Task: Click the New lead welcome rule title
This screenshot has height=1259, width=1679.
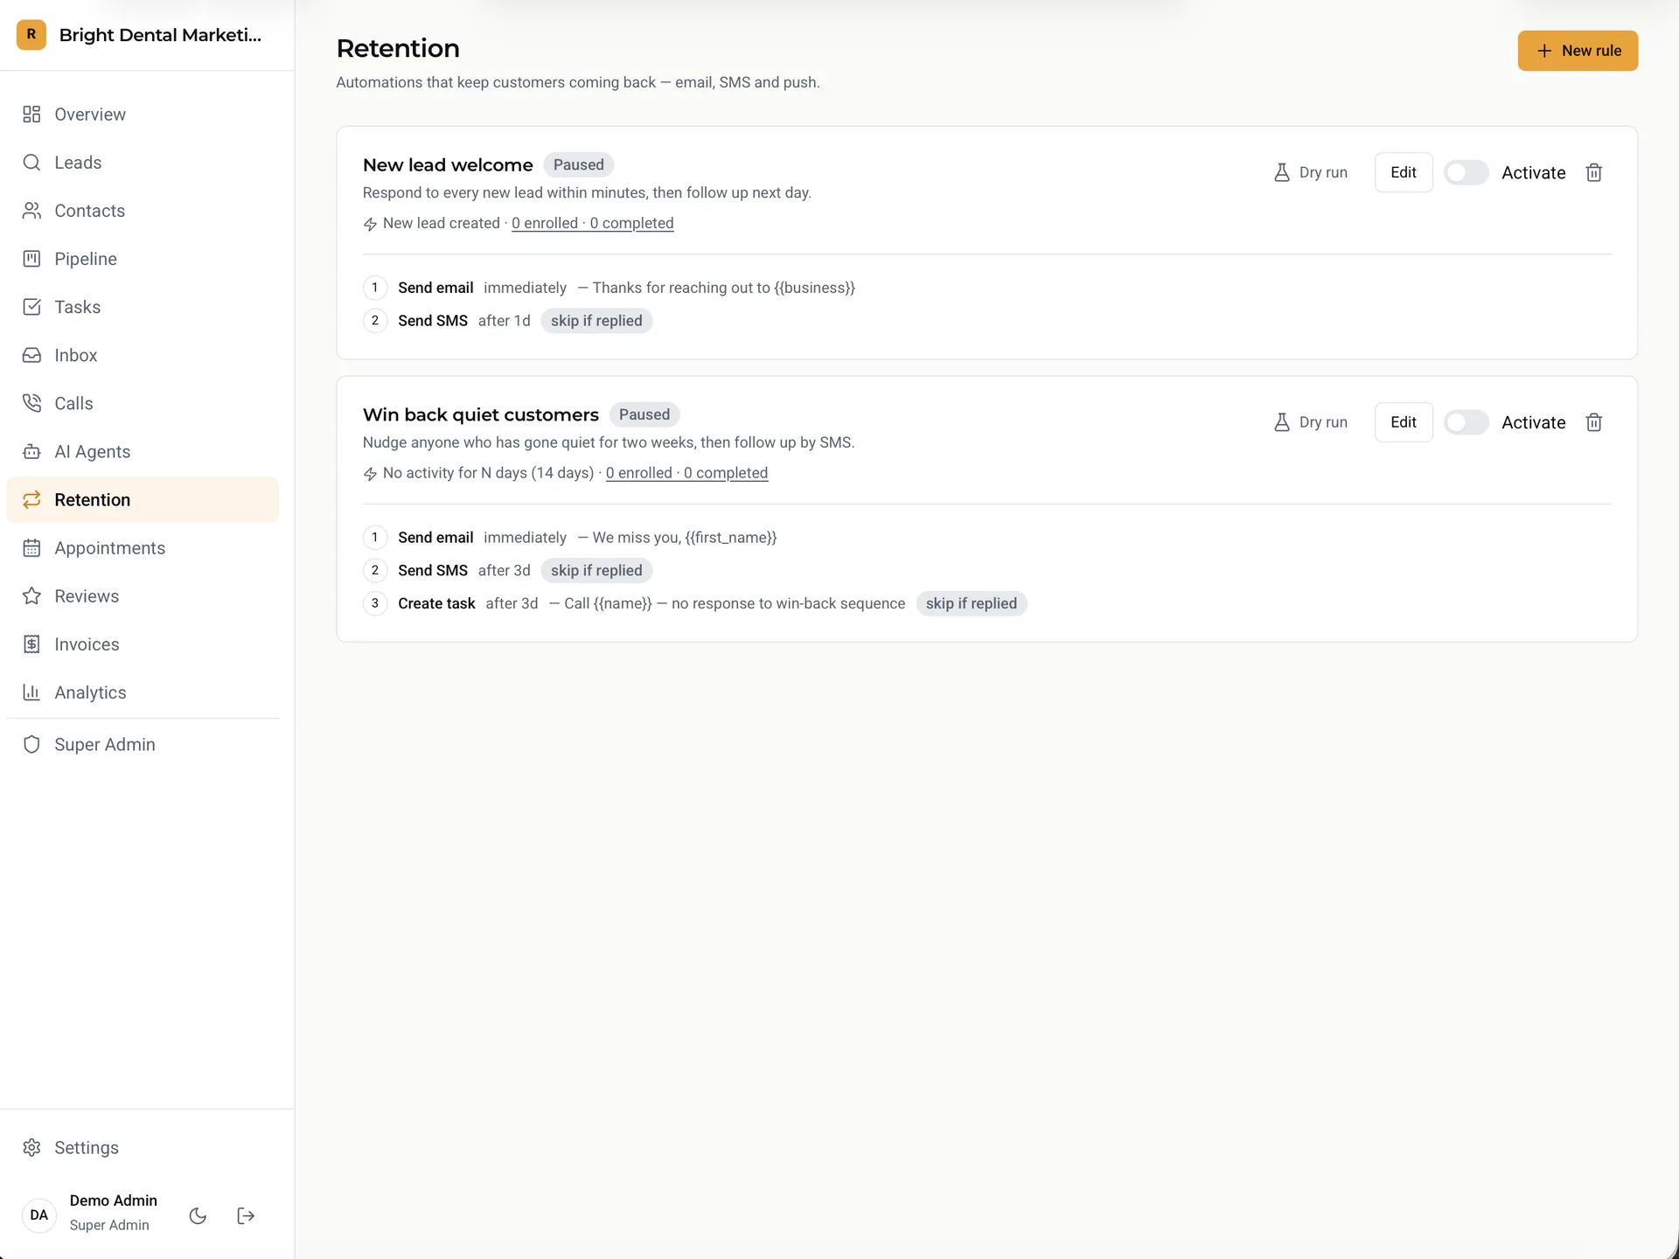Action: (448, 164)
